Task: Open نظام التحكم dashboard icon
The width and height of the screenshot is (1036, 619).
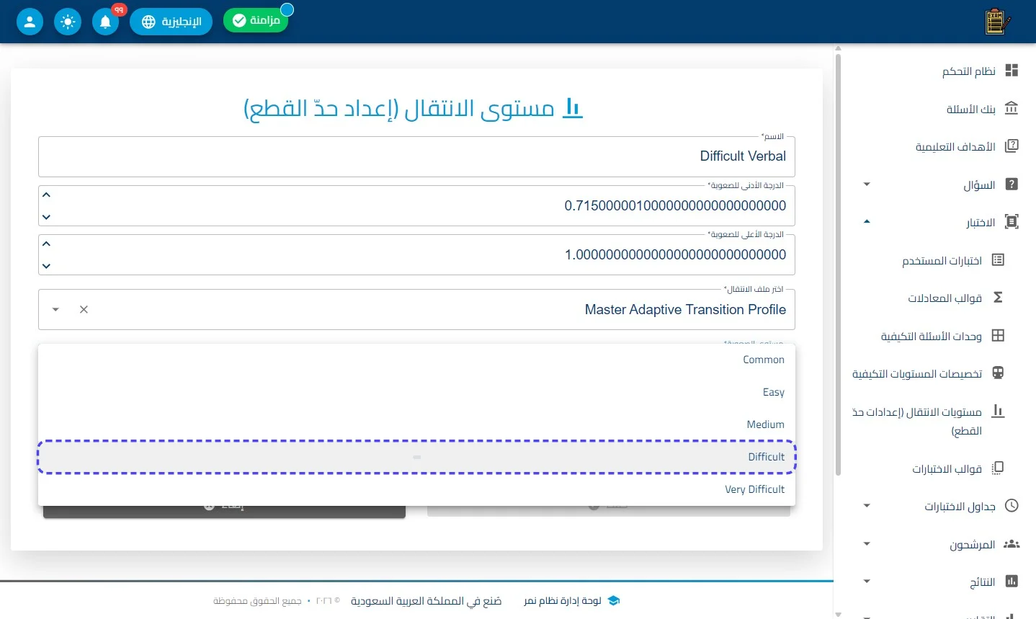Action: (x=1012, y=71)
